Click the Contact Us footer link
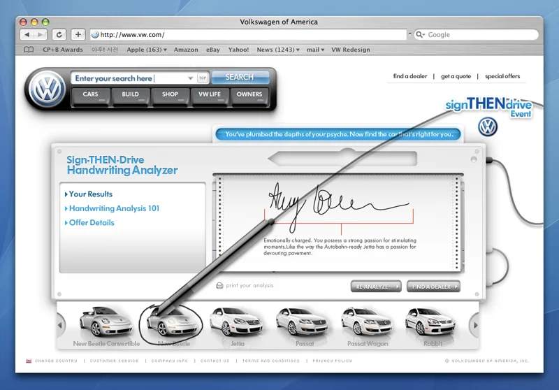The width and height of the screenshot is (559, 390). point(215,361)
